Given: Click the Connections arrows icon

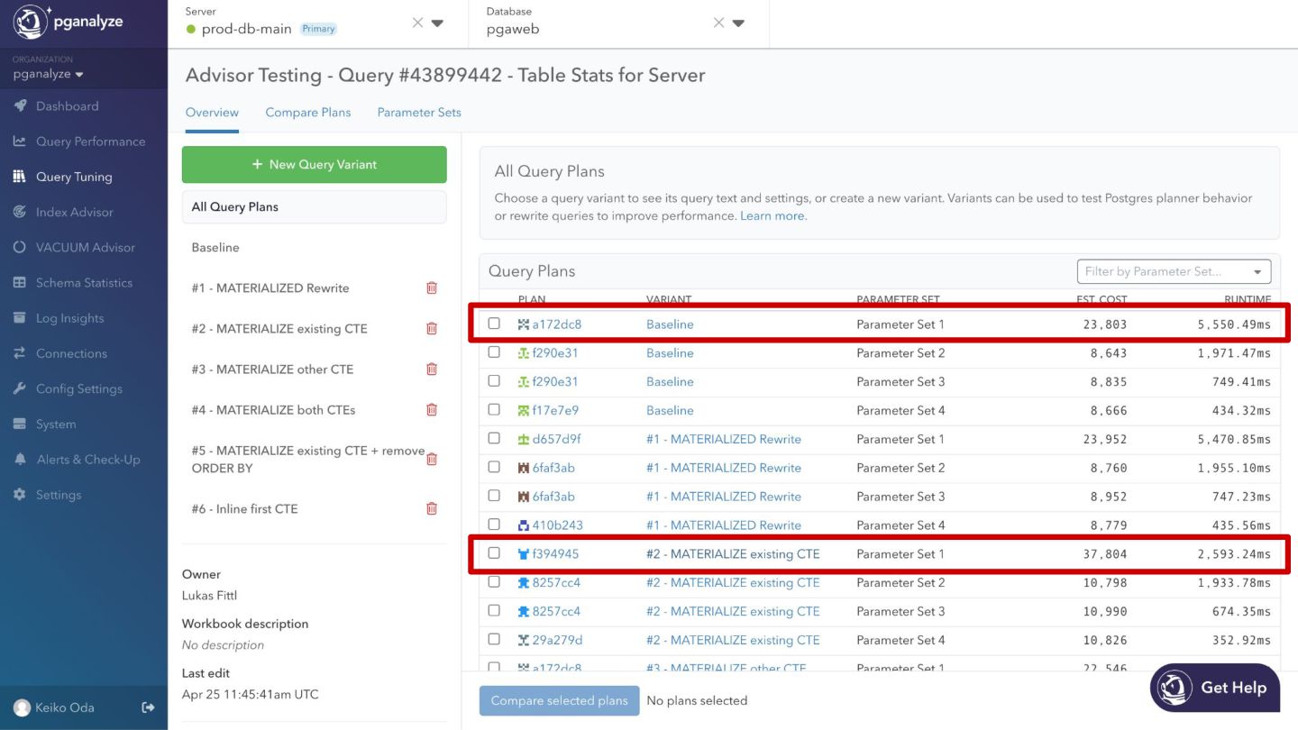Looking at the screenshot, I should [x=20, y=353].
